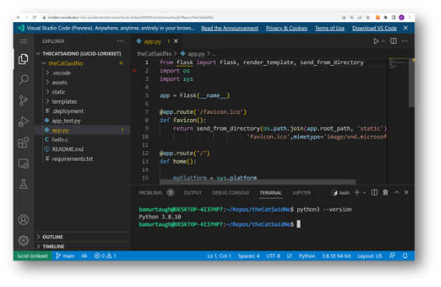Switch to the PROBLEMS tab
This screenshot has height=287, width=441.
click(150, 193)
